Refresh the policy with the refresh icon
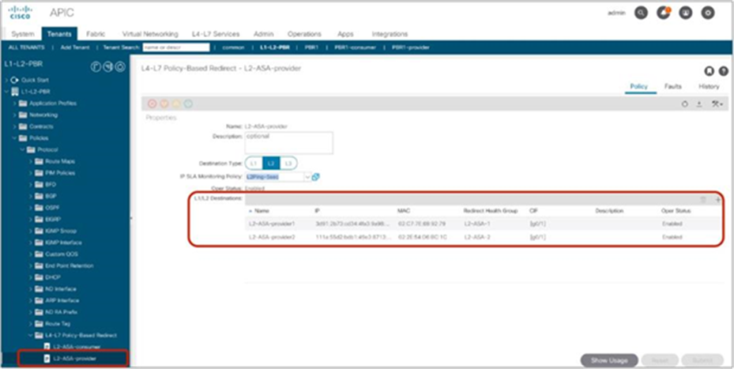The image size is (734, 369). click(685, 104)
